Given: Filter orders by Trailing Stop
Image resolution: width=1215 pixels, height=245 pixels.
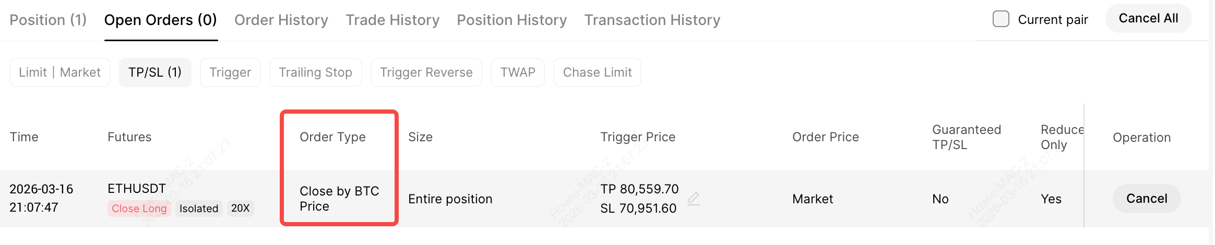Looking at the screenshot, I should [x=315, y=72].
